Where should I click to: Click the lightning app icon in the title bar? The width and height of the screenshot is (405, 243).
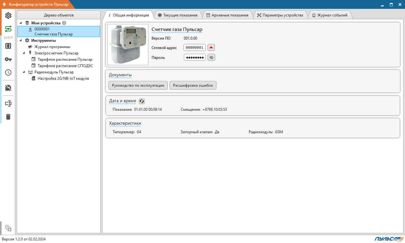pyautogui.click(x=4, y=4)
